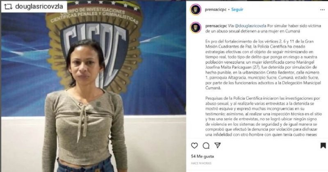Click the heart like icon
This screenshot has height=172, width=328.
coord(194,145)
